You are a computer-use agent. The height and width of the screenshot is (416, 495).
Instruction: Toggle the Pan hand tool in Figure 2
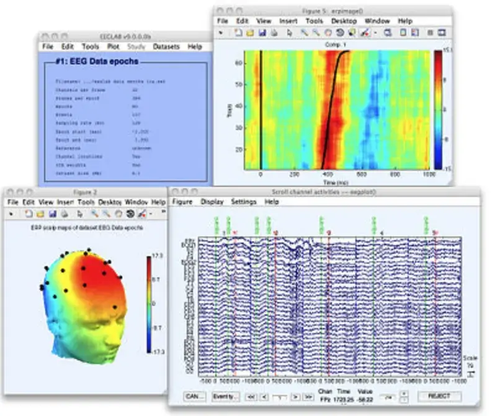pyautogui.click(x=118, y=214)
